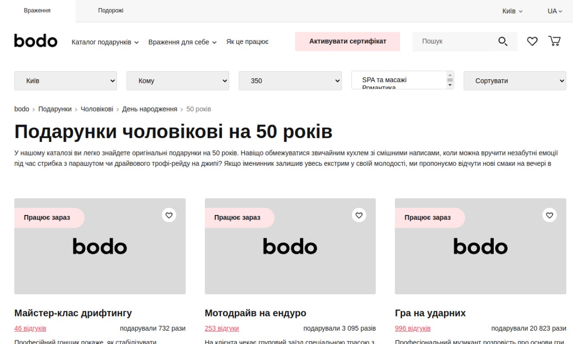
Task: Favorite the Майстер-клас дрифтингу card heart
Action: coord(169,215)
